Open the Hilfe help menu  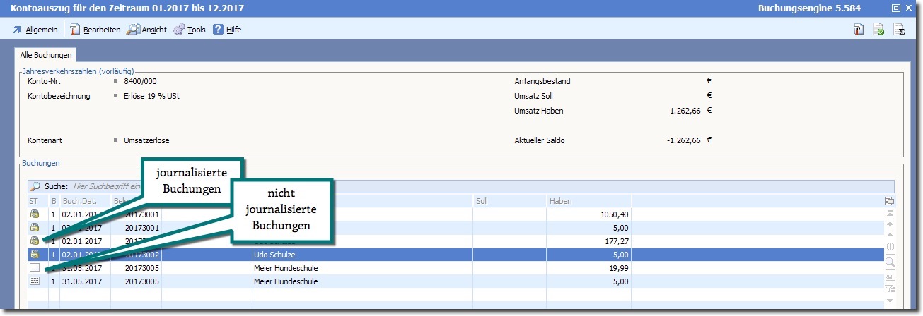(227, 30)
